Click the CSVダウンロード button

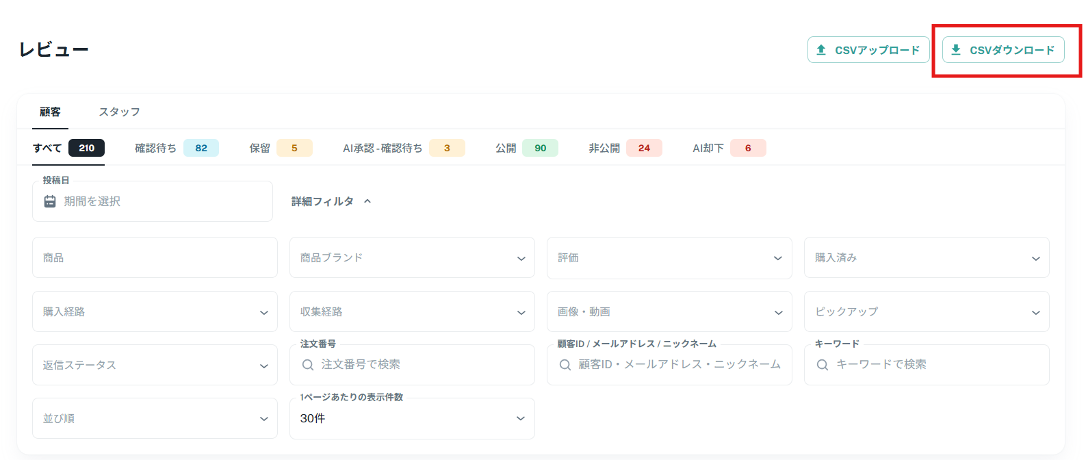[1003, 50]
